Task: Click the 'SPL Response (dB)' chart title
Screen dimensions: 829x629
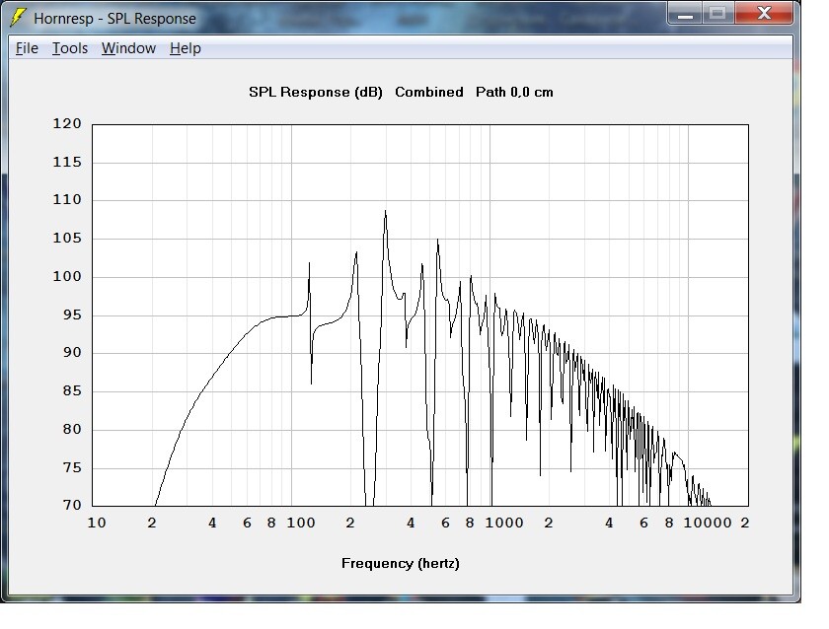Action: click(x=316, y=92)
